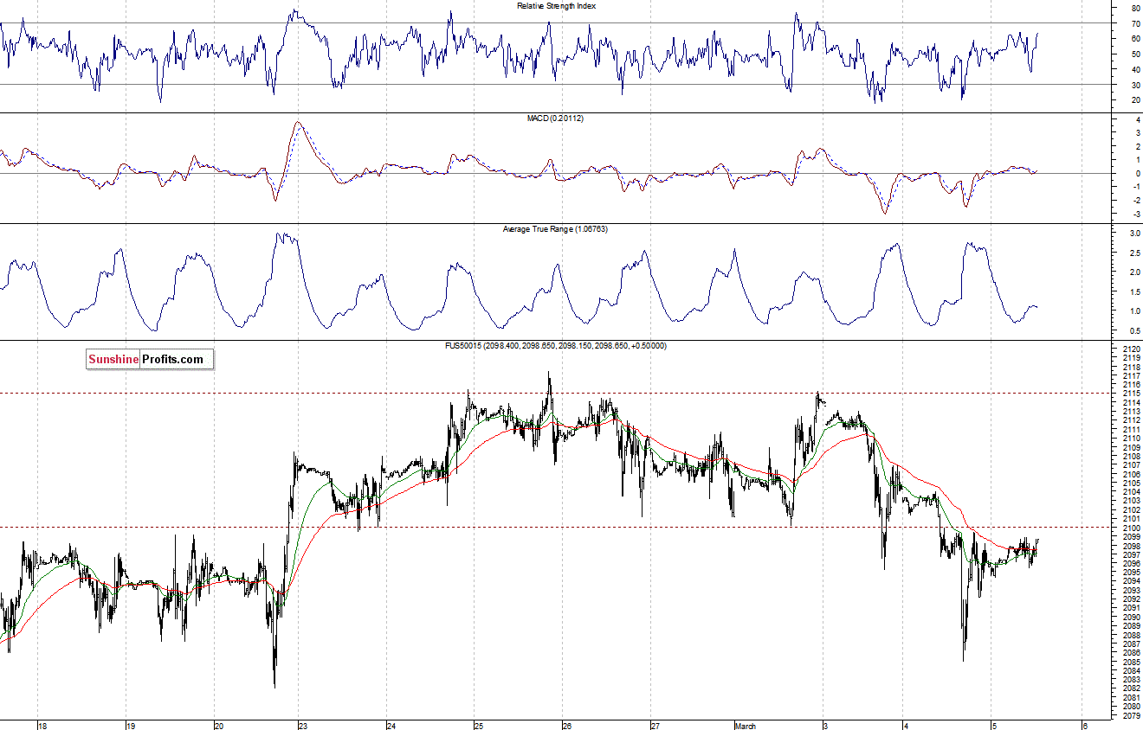Click date label 24 on time axis

coord(391,726)
